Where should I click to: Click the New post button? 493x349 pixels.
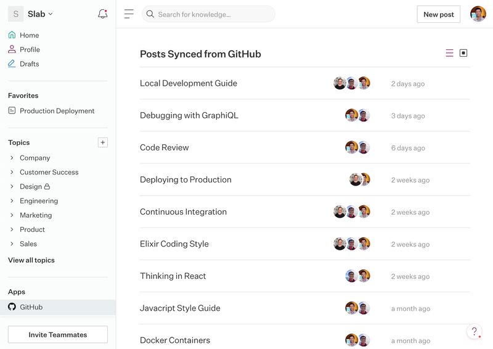(x=438, y=14)
